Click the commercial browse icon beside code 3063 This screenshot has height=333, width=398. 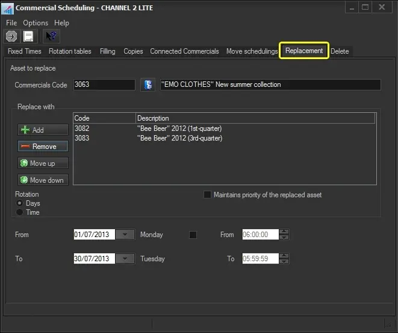(148, 84)
